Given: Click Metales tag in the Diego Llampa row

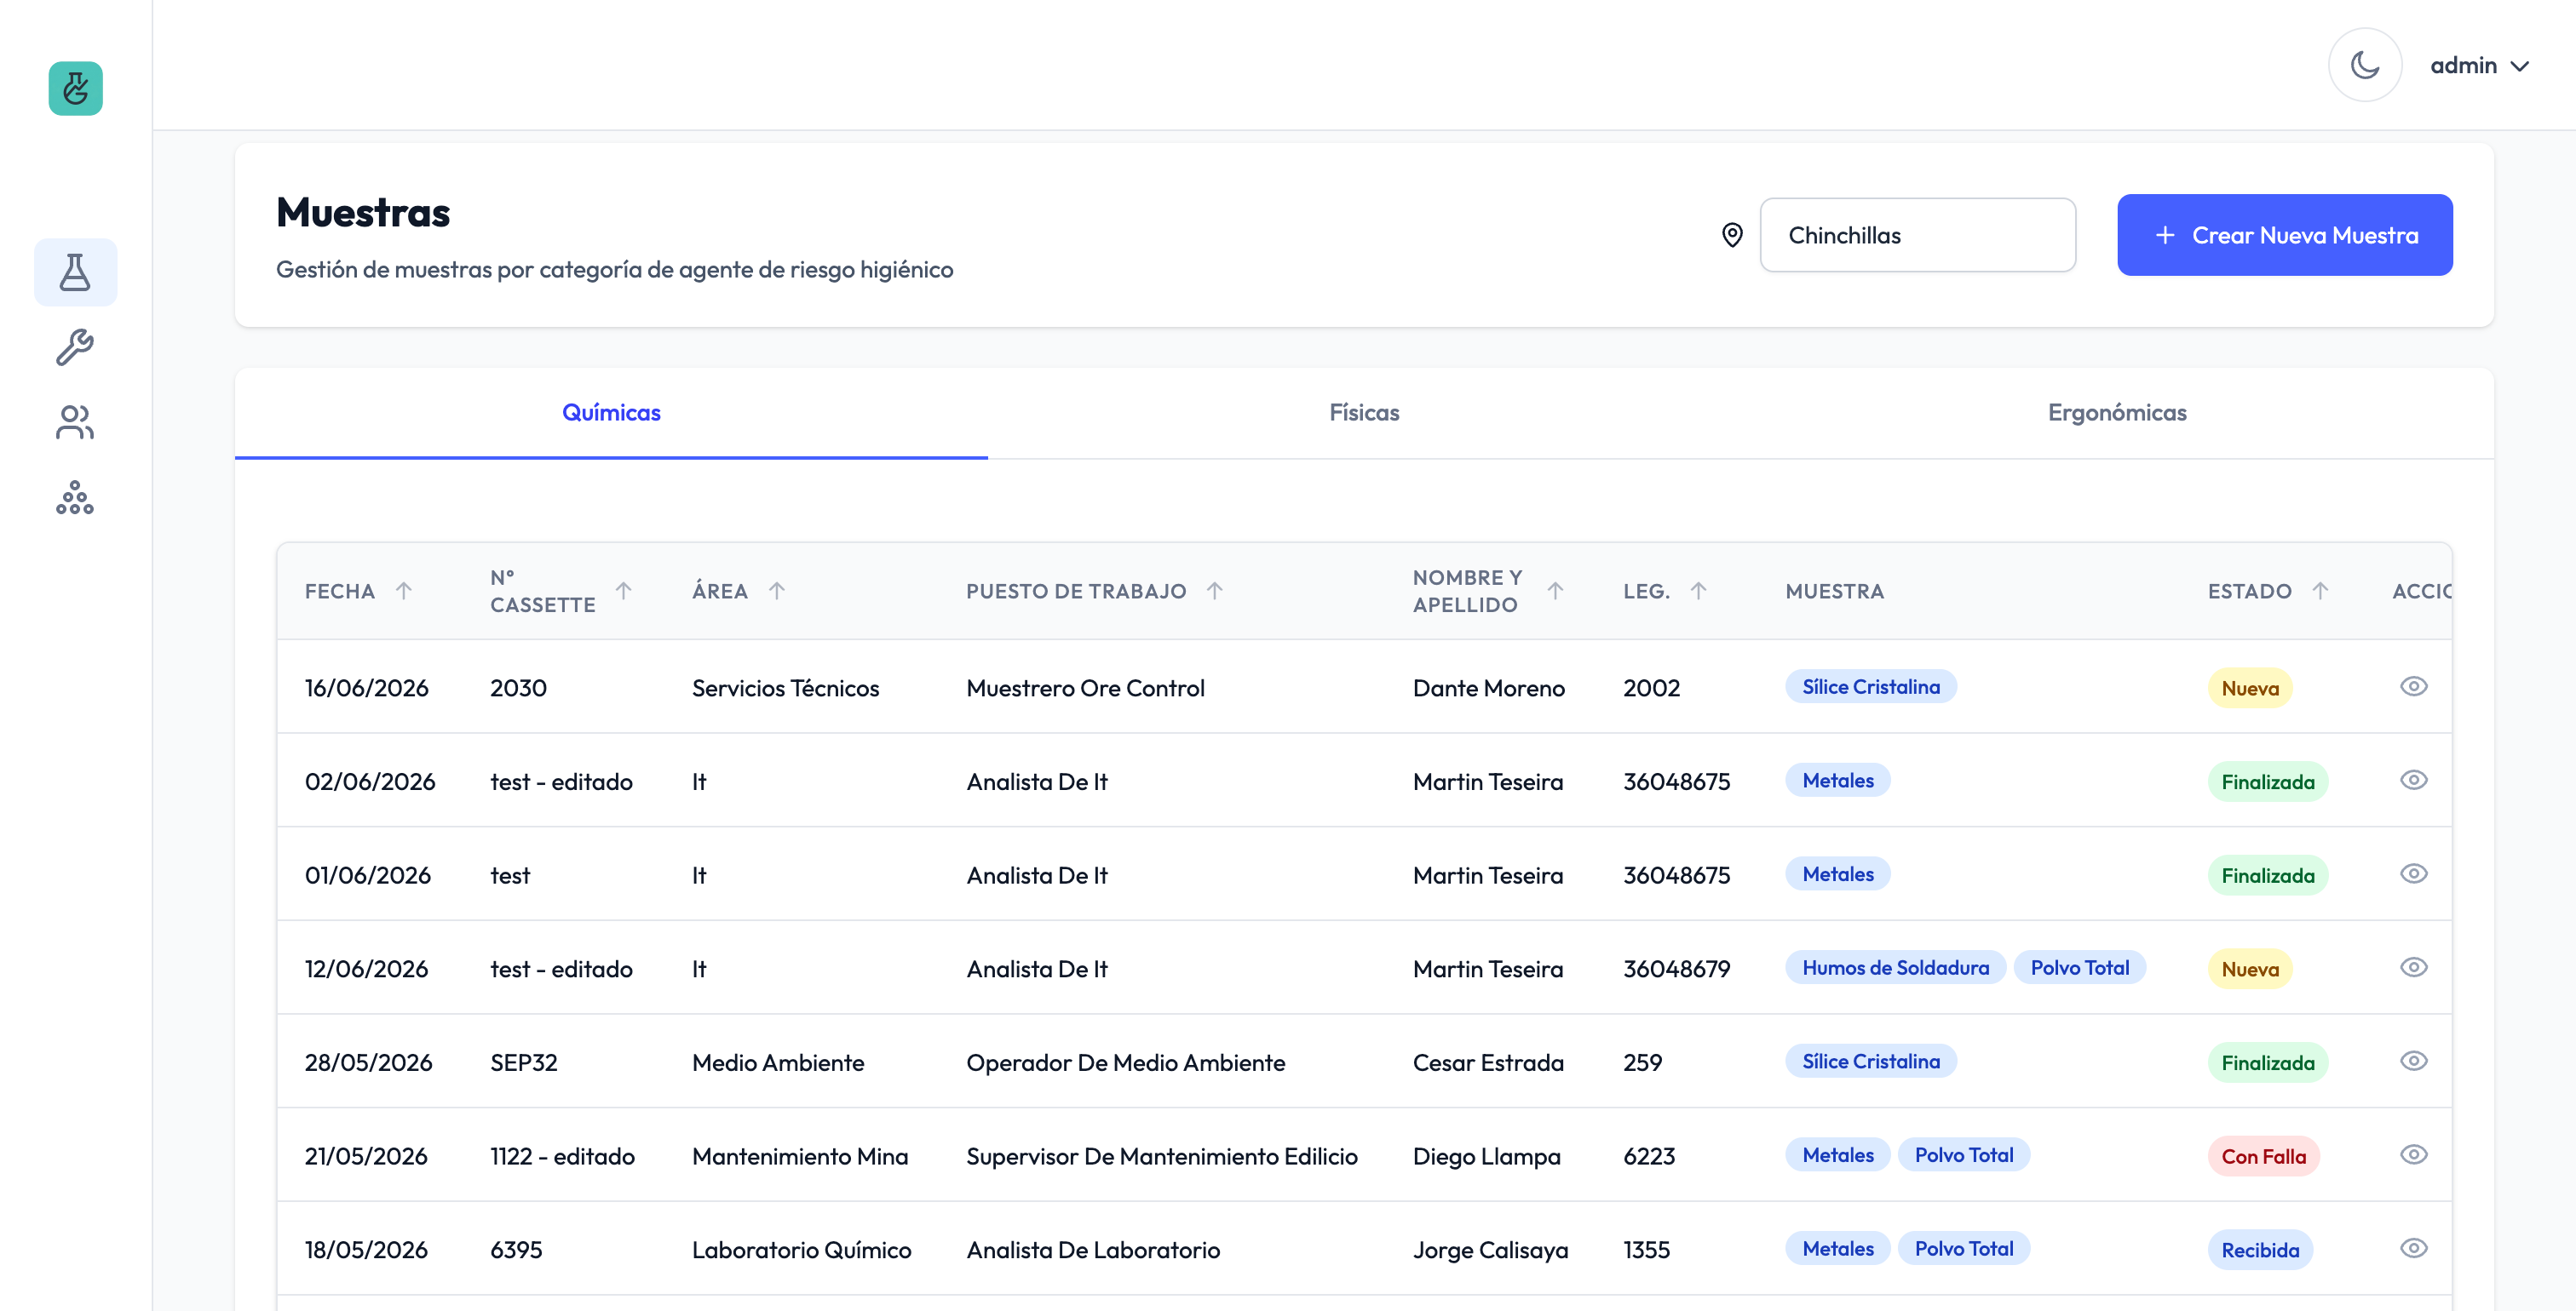Looking at the screenshot, I should pos(1838,1155).
